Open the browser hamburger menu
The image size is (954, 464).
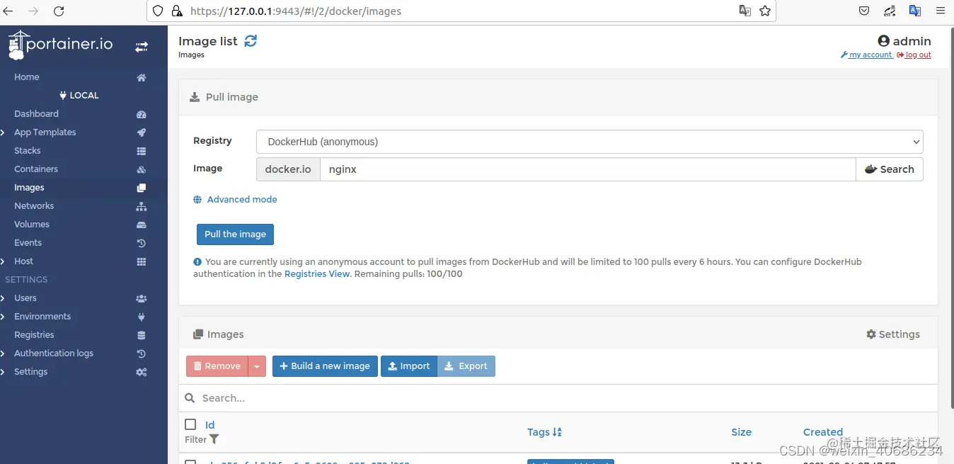(940, 11)
